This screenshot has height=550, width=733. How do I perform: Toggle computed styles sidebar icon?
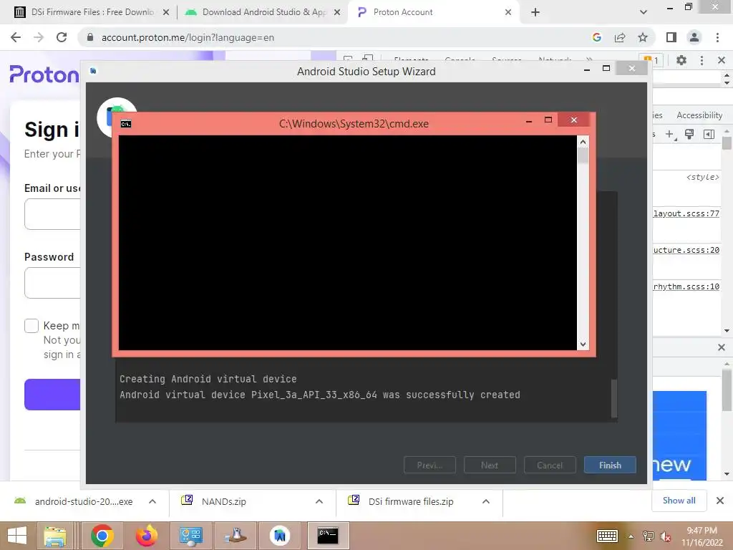tap(709, 135)
